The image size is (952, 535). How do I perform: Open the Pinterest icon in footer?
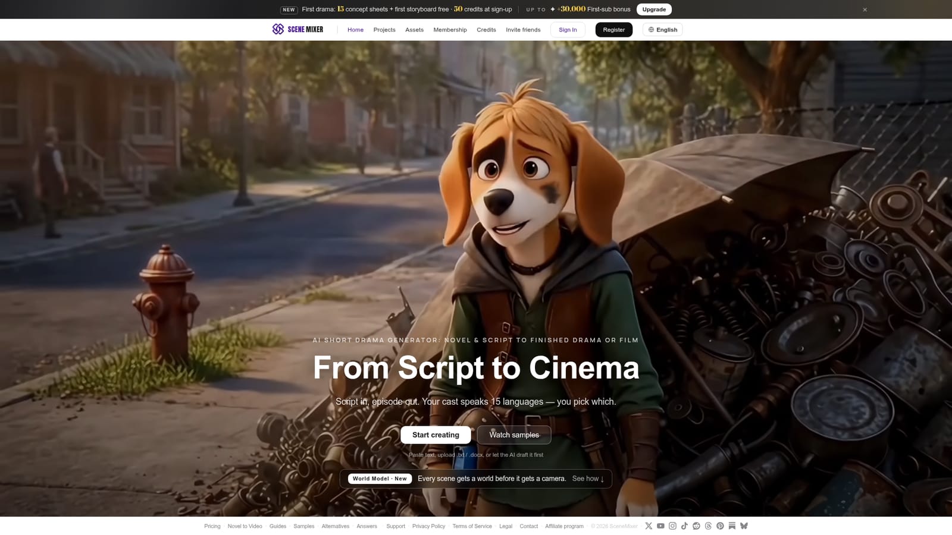pyautogui.click(x=720, y=526)
